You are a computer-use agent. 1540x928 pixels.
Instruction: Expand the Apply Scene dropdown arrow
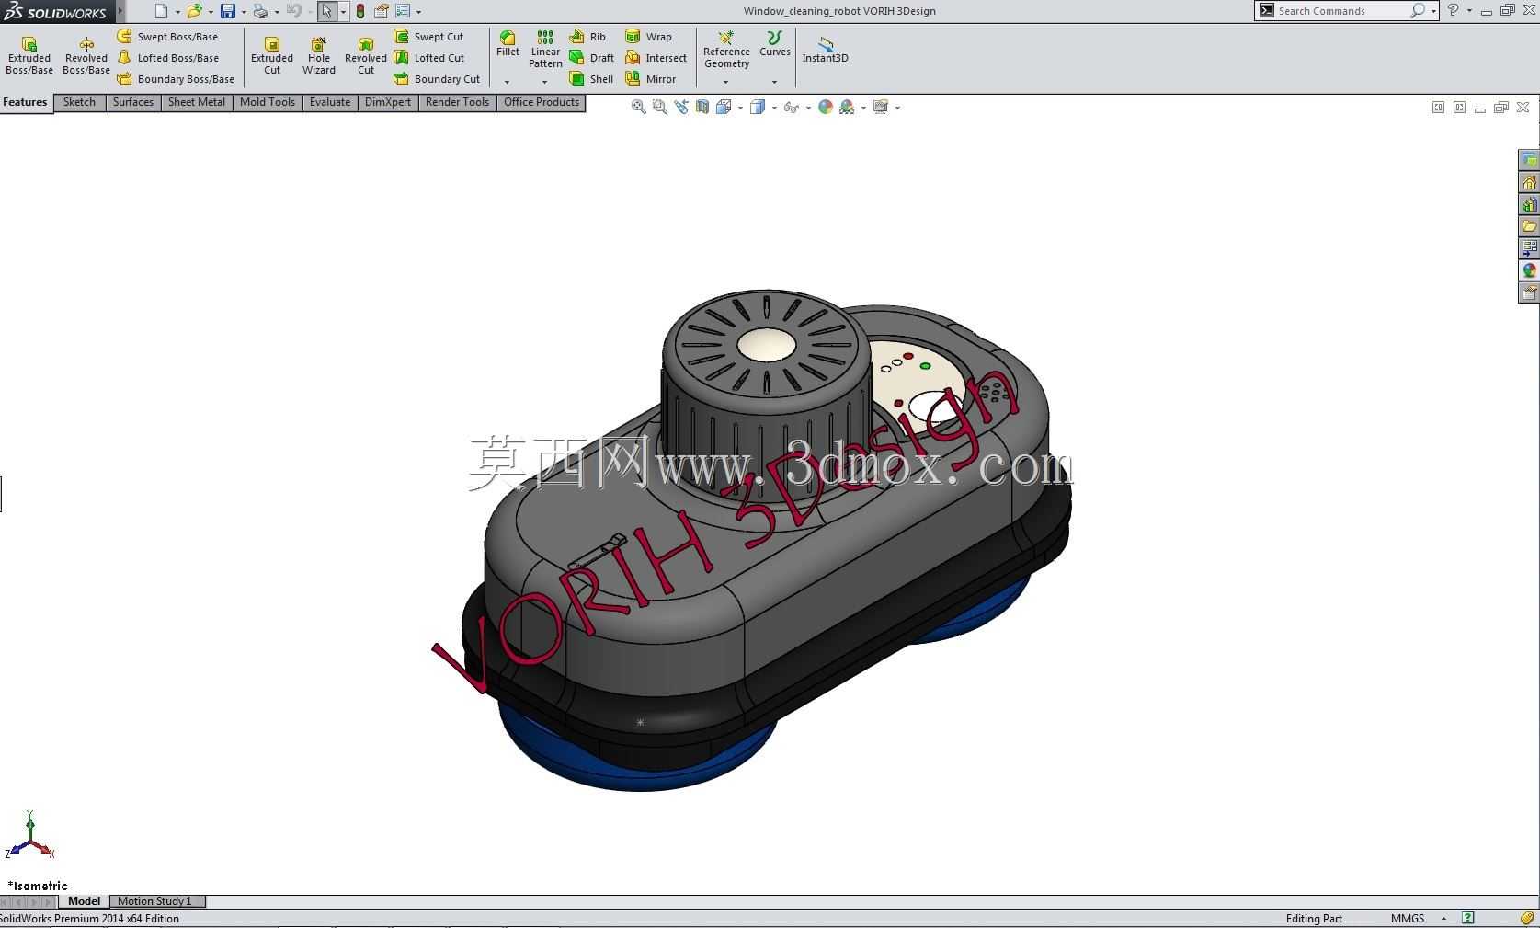click(x=863, y=108)
